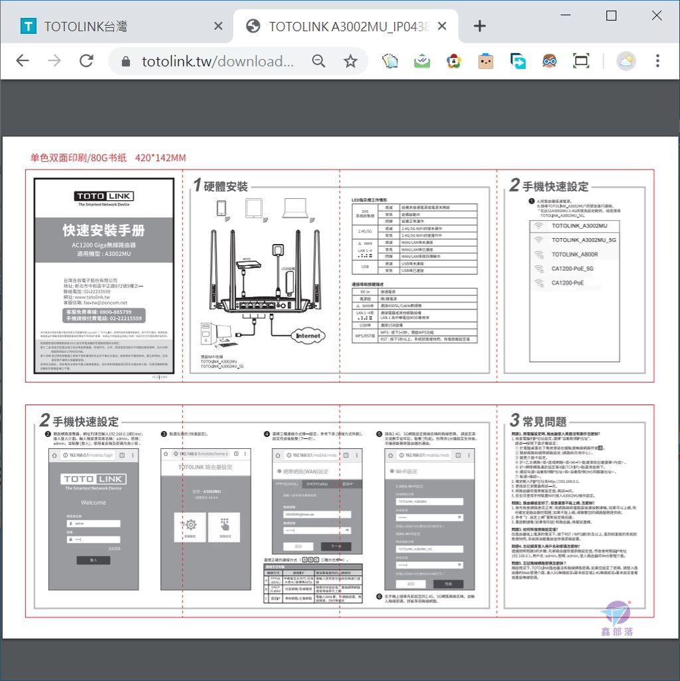Viewport: 680px width, 681px height.
Task: Click the 客服免費專線 0800-885799 line
Action: [x=98, y=312]
